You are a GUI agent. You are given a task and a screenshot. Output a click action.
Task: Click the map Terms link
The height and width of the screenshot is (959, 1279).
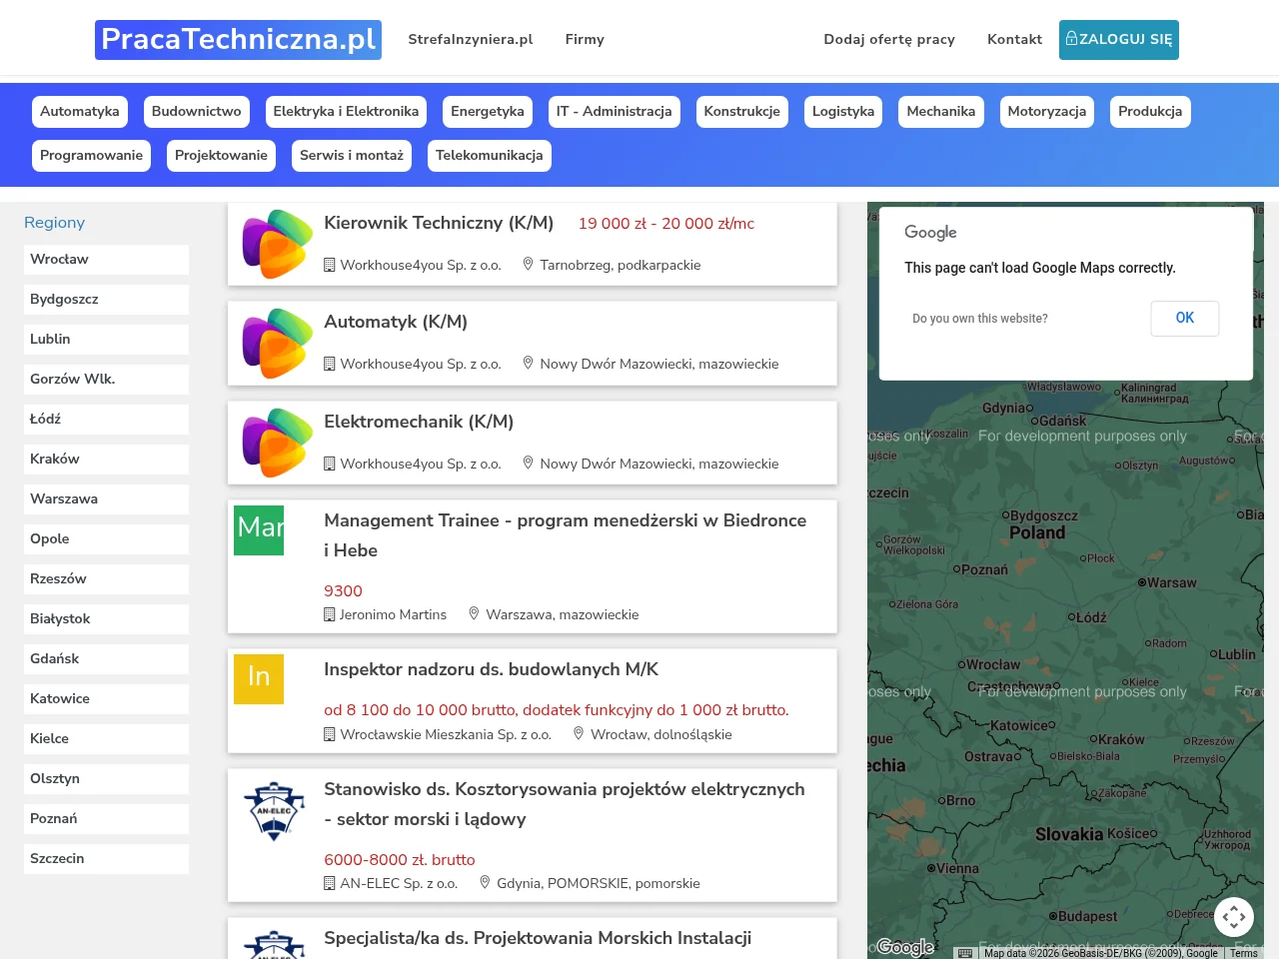click(1244, 953)
